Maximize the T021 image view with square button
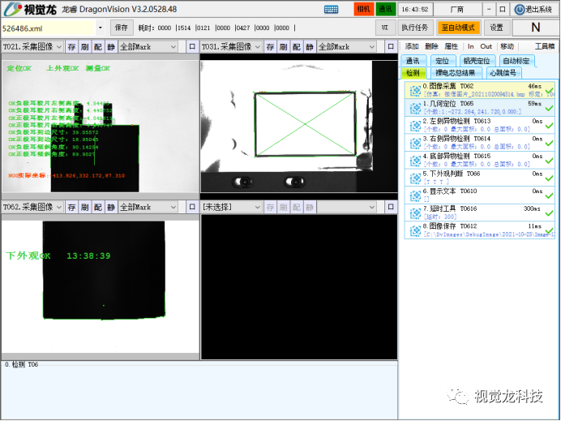561x421 pixels. 191,47
